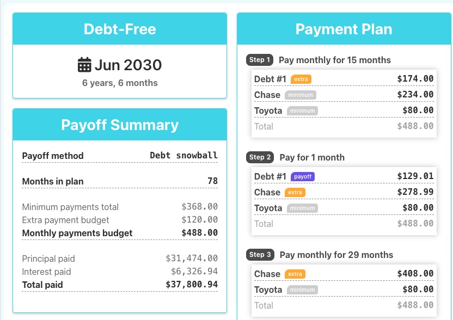Click the Months in plan value of 78

(212, 180)
